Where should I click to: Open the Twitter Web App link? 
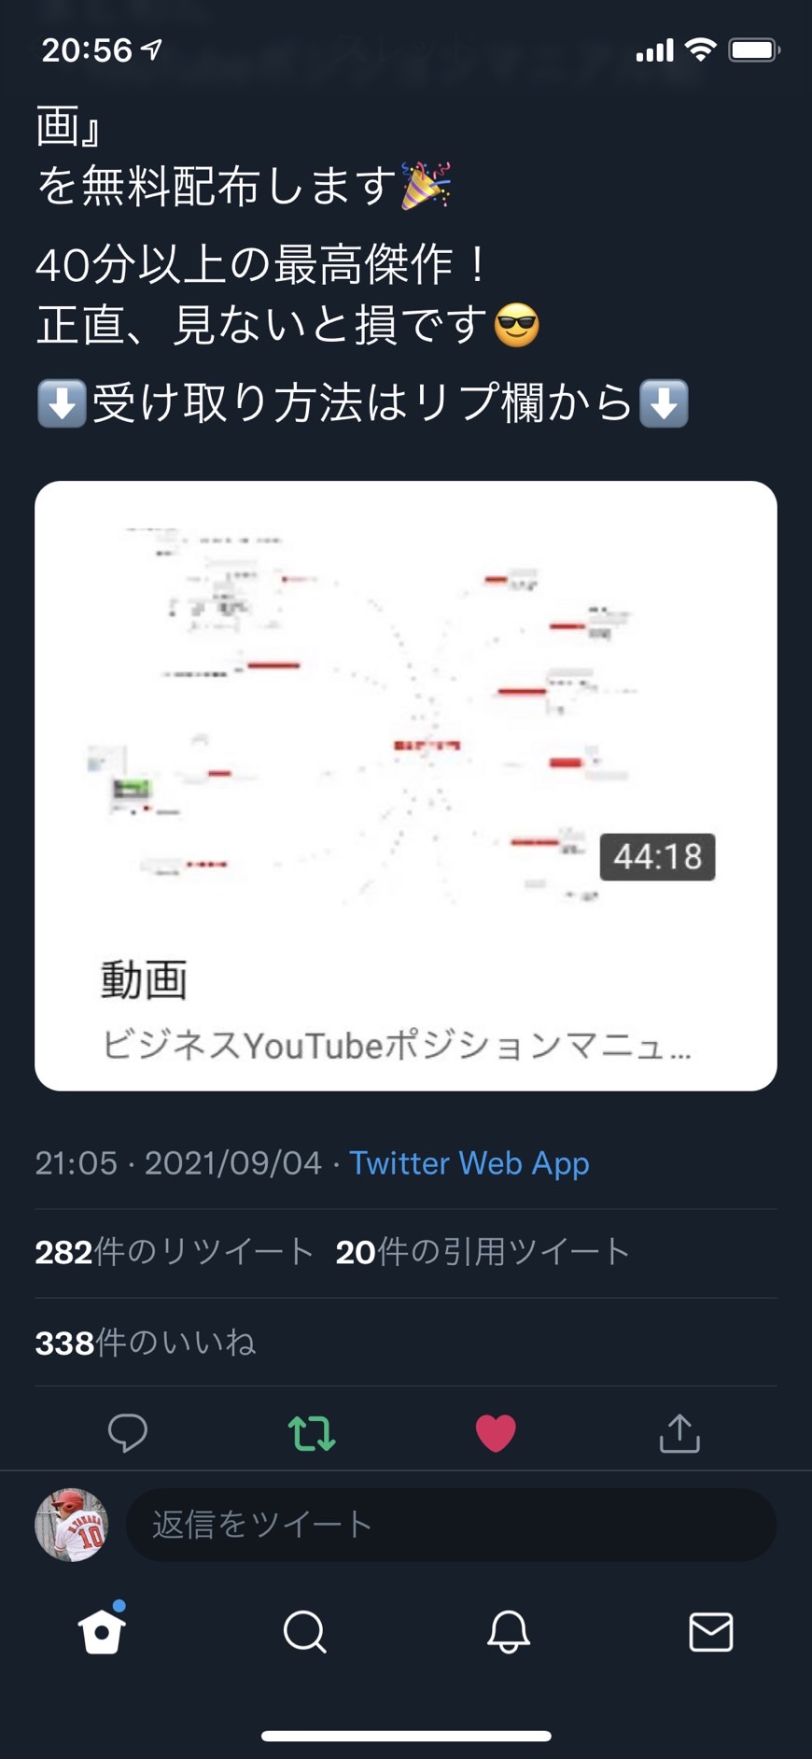pos(469,1163)
